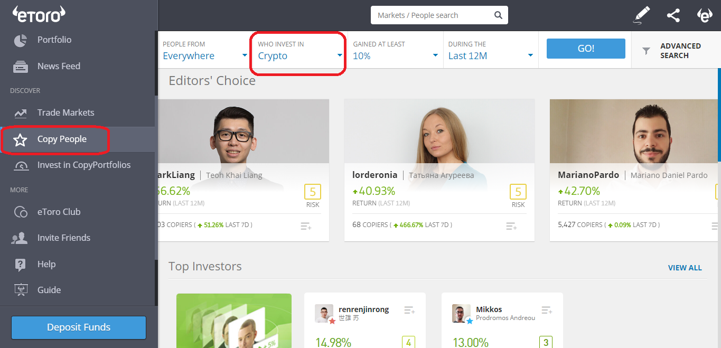
Task: Click lorderonia 68 copiers text
Action: click(370, 225)
